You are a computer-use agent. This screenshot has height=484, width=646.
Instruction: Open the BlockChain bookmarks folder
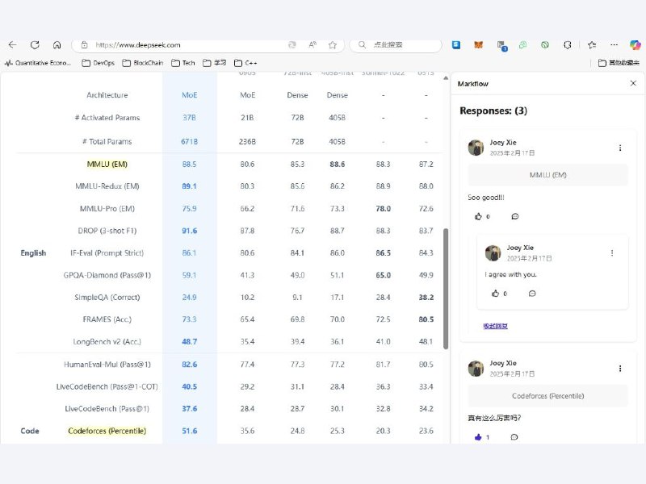[143, 63]
